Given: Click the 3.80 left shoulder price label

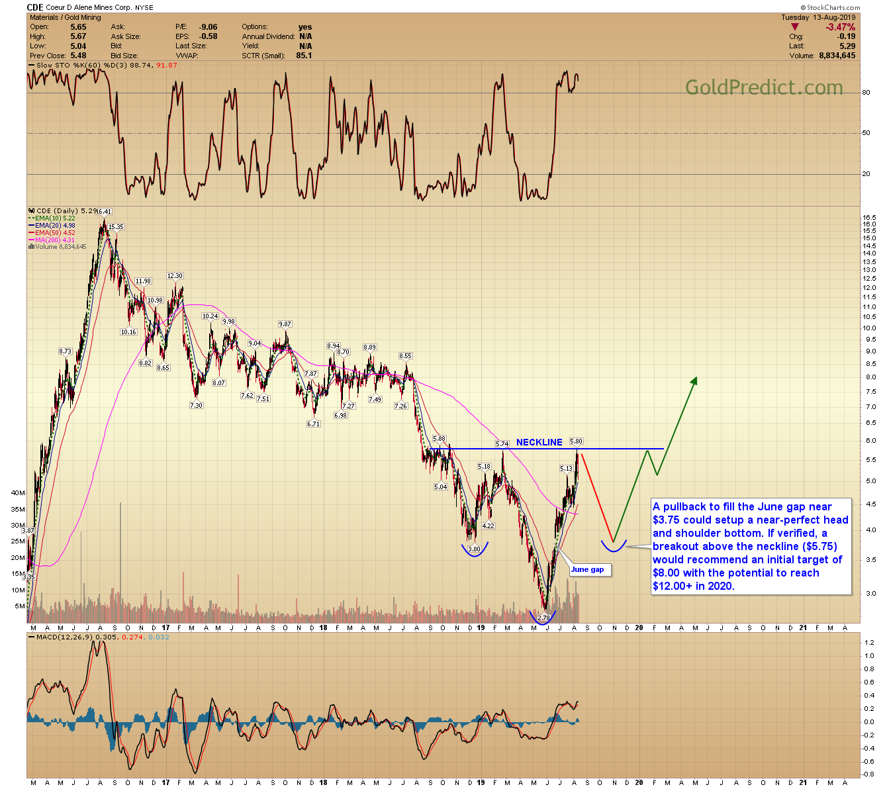Looking at the screenshot, I should coord(474,549).
